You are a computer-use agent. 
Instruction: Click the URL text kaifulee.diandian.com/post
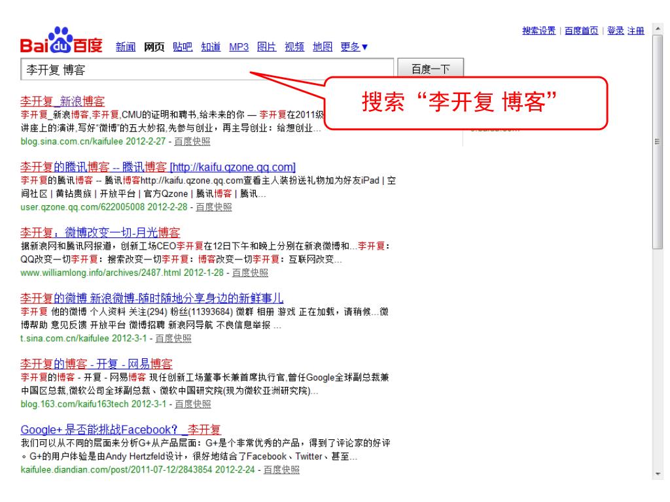point(116,470)
